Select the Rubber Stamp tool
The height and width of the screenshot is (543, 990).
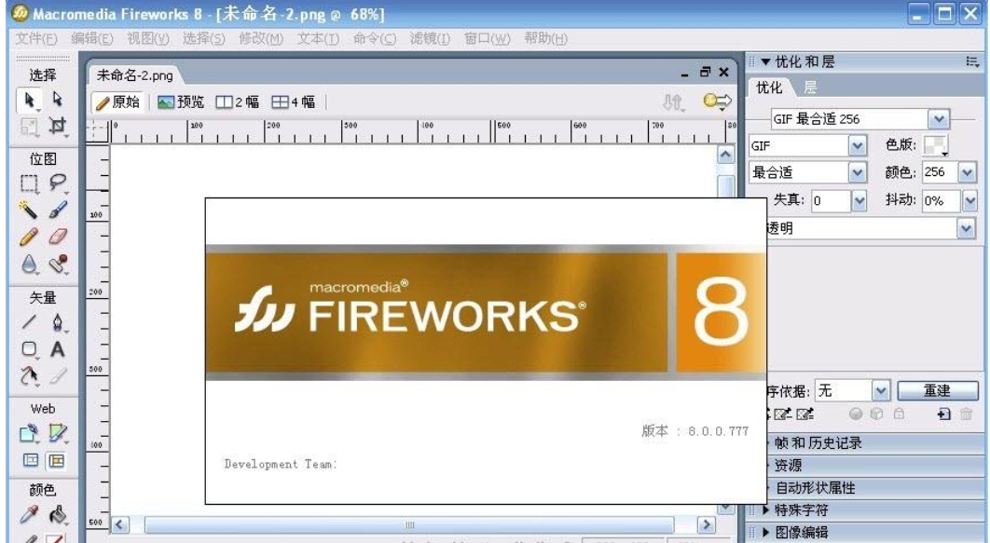pos(58,264)
